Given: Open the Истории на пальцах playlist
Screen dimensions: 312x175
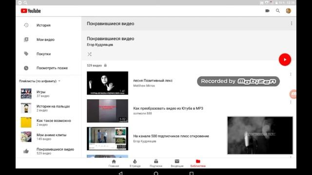Looking at the screenshot, I should (49, 108).
